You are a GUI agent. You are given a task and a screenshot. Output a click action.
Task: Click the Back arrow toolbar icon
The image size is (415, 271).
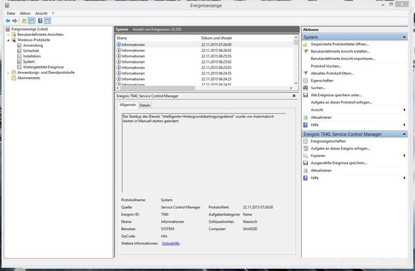coord(8,21)
